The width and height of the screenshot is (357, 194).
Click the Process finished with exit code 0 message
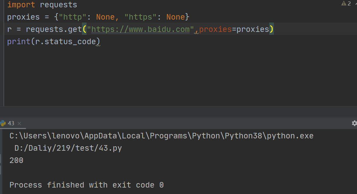click(x=86, y=185)
